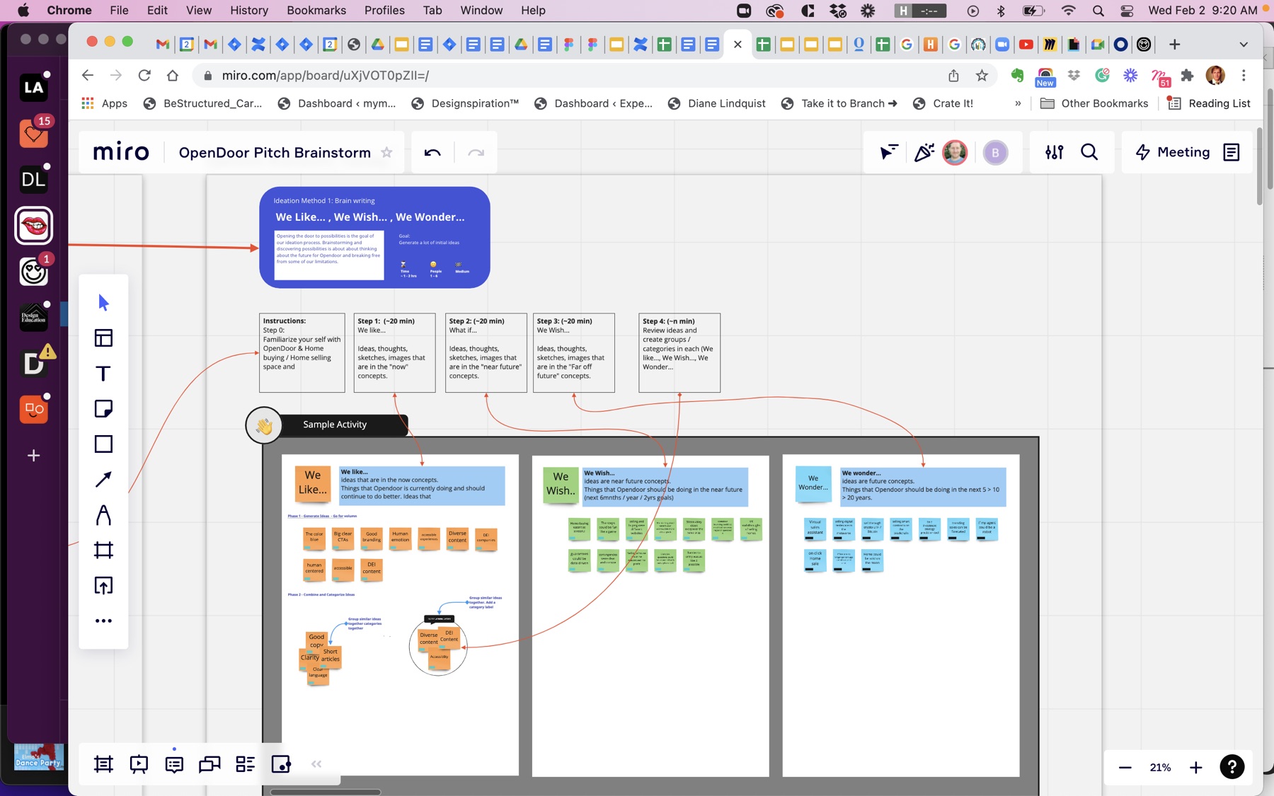1274x796 pixels.
Task: Open the History menu
Action: click(249, 10)
